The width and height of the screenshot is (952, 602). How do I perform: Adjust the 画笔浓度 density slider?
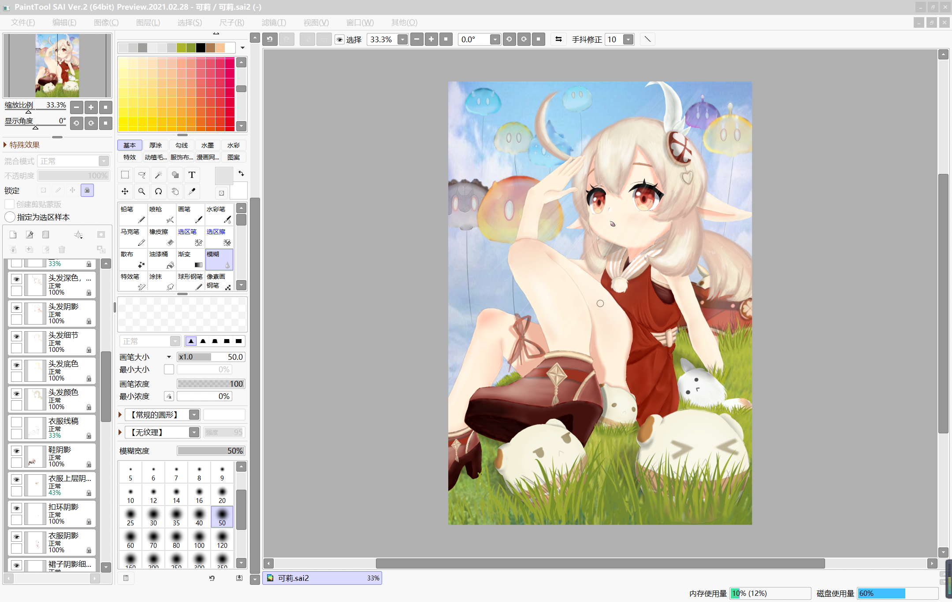point(211,384)
